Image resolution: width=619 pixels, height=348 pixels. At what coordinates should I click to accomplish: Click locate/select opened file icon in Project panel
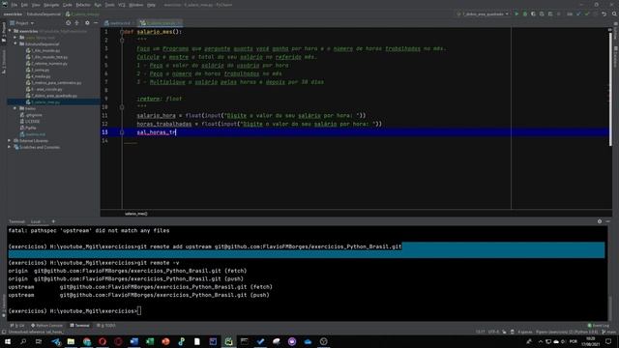69,23
